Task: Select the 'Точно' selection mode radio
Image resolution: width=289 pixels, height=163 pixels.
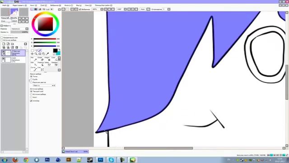Action: 31,77
